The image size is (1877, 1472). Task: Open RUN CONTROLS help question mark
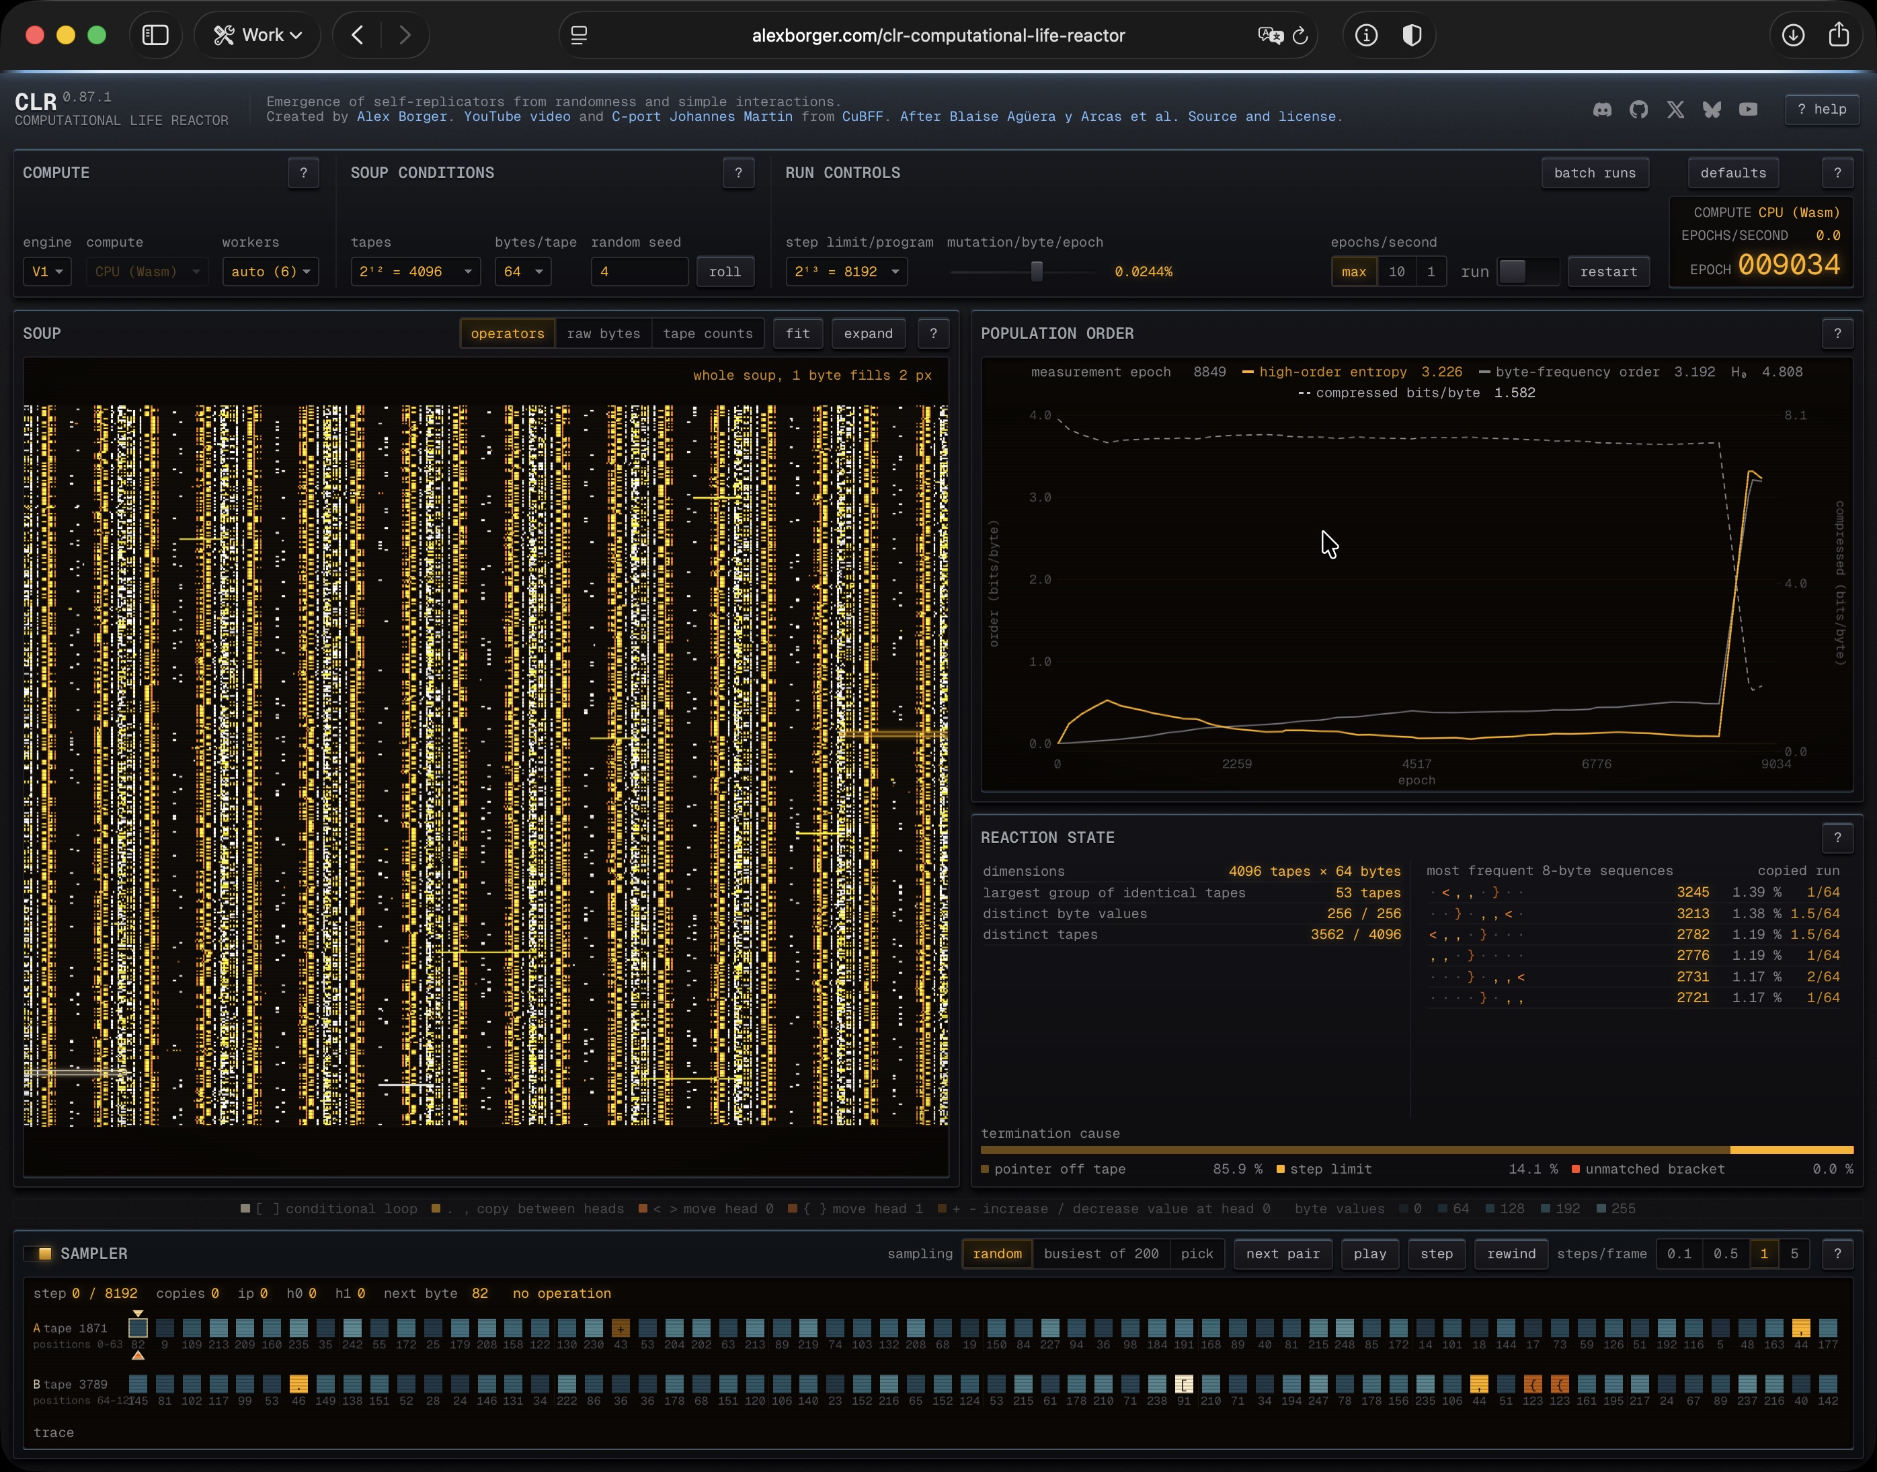[1837, 173]
